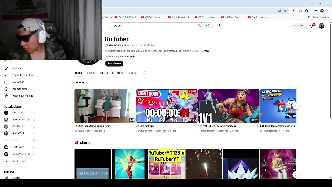
Task: Open Shorts section three-dot menu
Action: [293, 143]
